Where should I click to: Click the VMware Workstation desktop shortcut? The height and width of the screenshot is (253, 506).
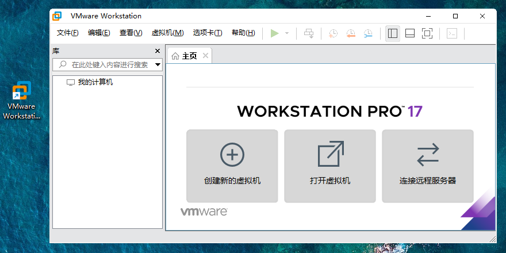point(22,101)
